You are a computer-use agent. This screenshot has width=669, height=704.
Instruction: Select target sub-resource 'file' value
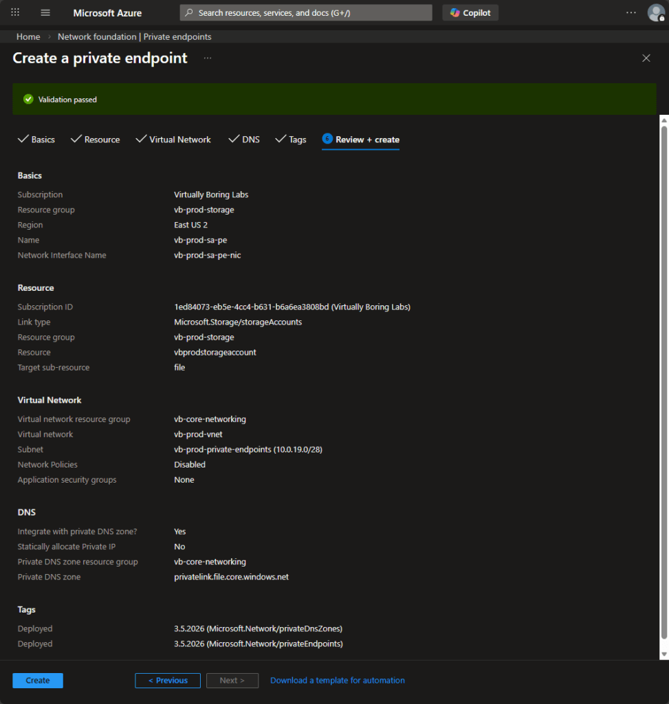[x=179, y=367]
